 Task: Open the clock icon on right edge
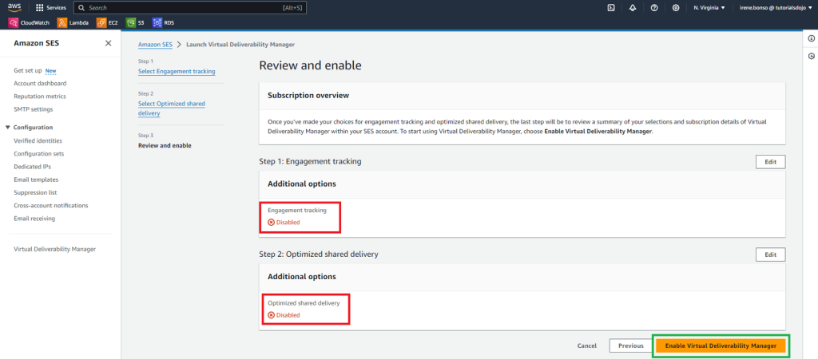point(812,57)
